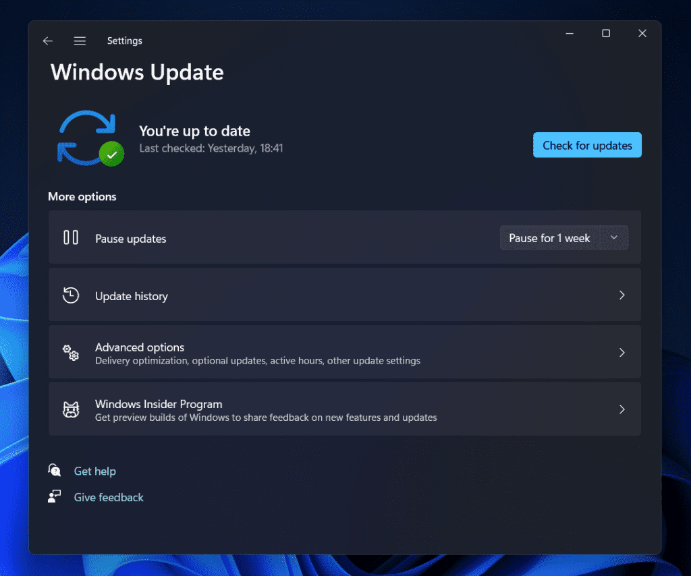This screenshot has width=691, height=576.
Task: Open the hamburger navigation menu
Action: pos(80,40)
